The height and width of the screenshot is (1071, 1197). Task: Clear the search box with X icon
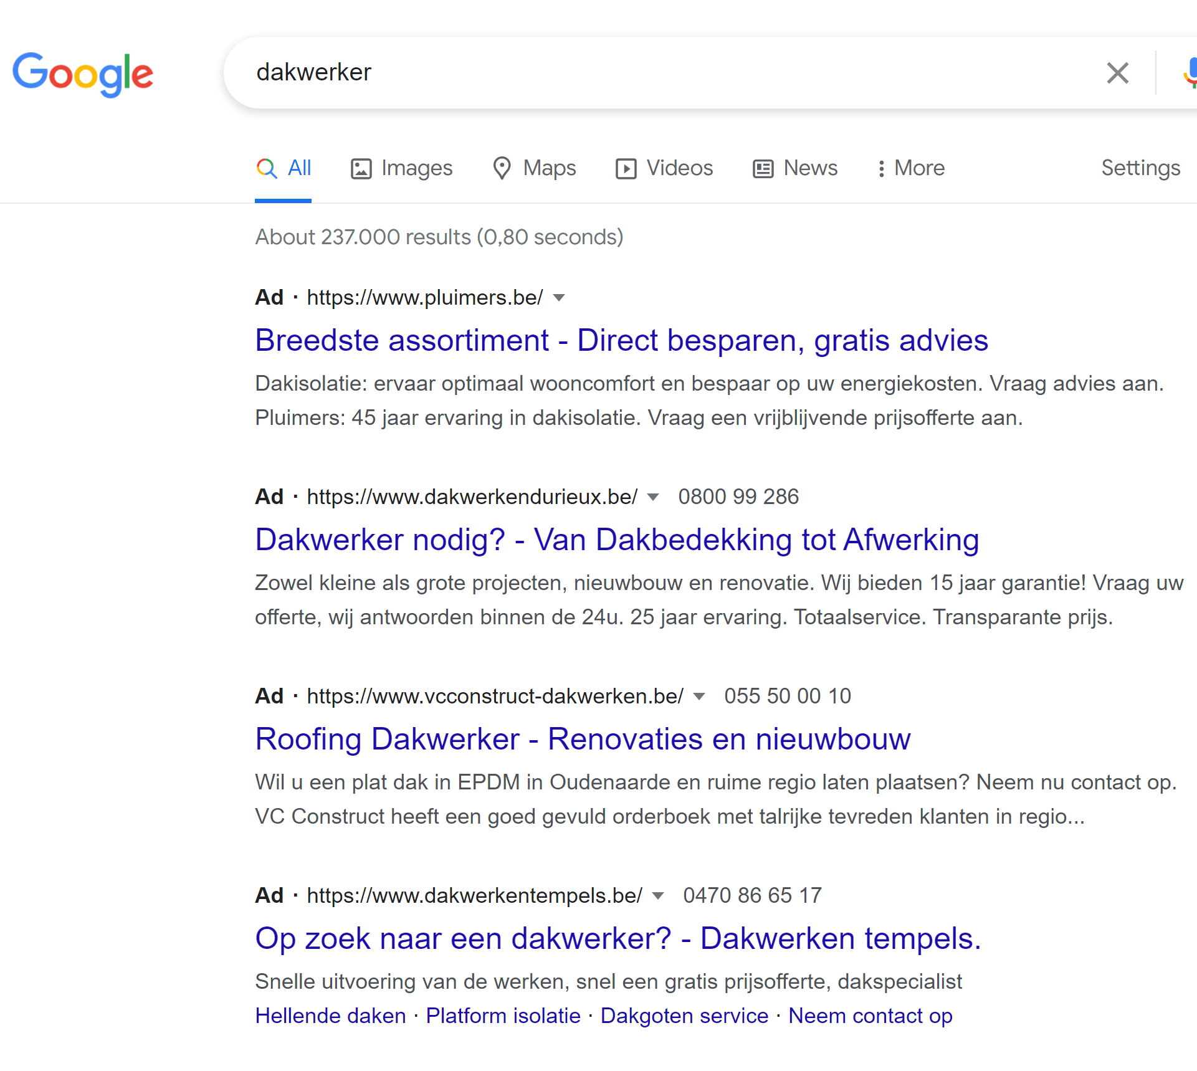click(x=1117, y=73)
